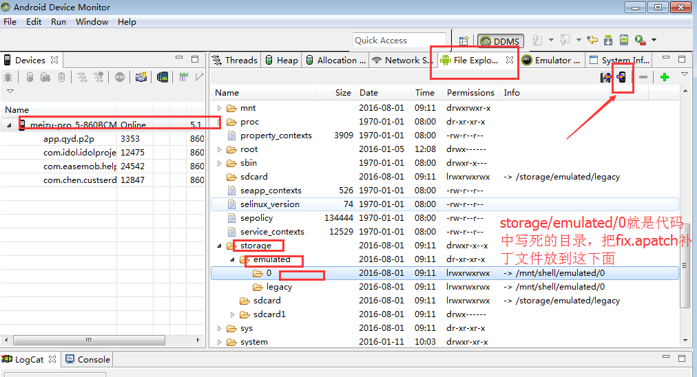Screen dimensions: 697x377
Task: Expand the sys folder
Action: click(219, 328)
